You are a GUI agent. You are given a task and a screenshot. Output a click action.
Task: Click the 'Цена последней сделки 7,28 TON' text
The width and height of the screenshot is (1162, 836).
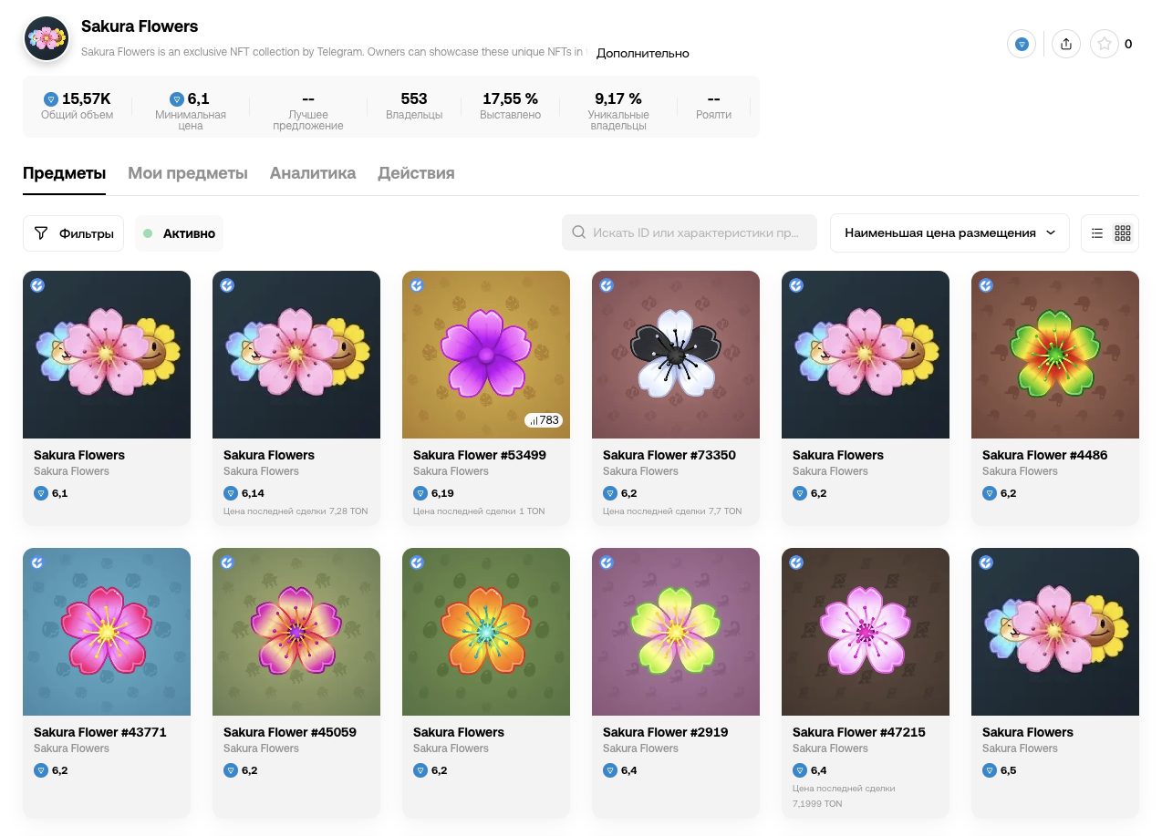coord(296,511)
